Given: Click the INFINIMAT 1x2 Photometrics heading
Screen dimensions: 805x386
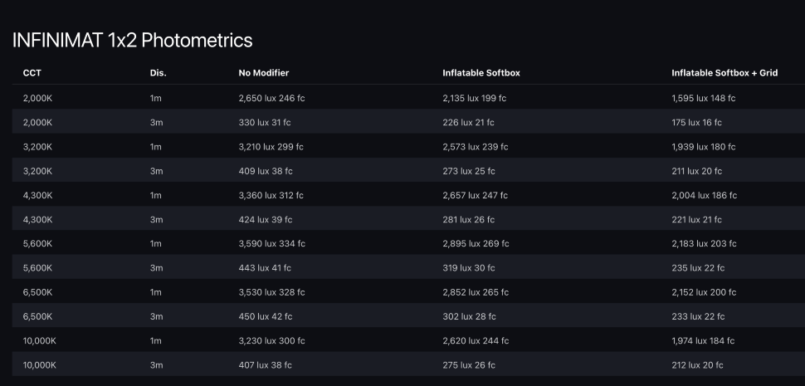Looking at the screenshot, I should (x=132, y=40).
